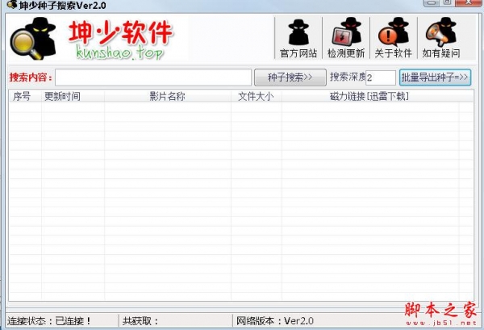Click the 批量导出种子=>> export button
The width and height of the screenshot is (484, 330).
tap(435, 77)
